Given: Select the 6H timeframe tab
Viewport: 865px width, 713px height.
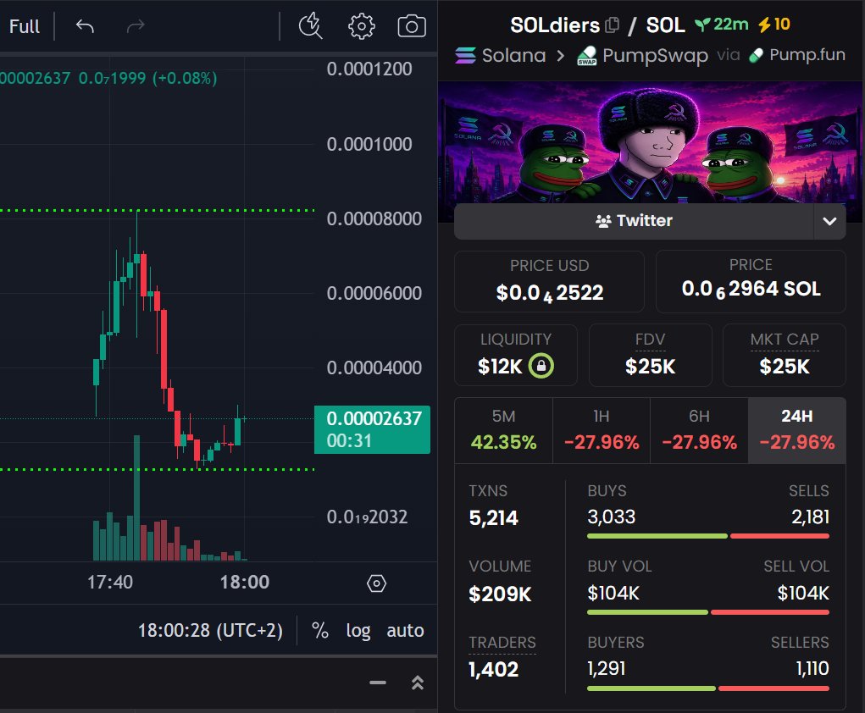Looking at the screenshot, I should (x=699, y=430).
